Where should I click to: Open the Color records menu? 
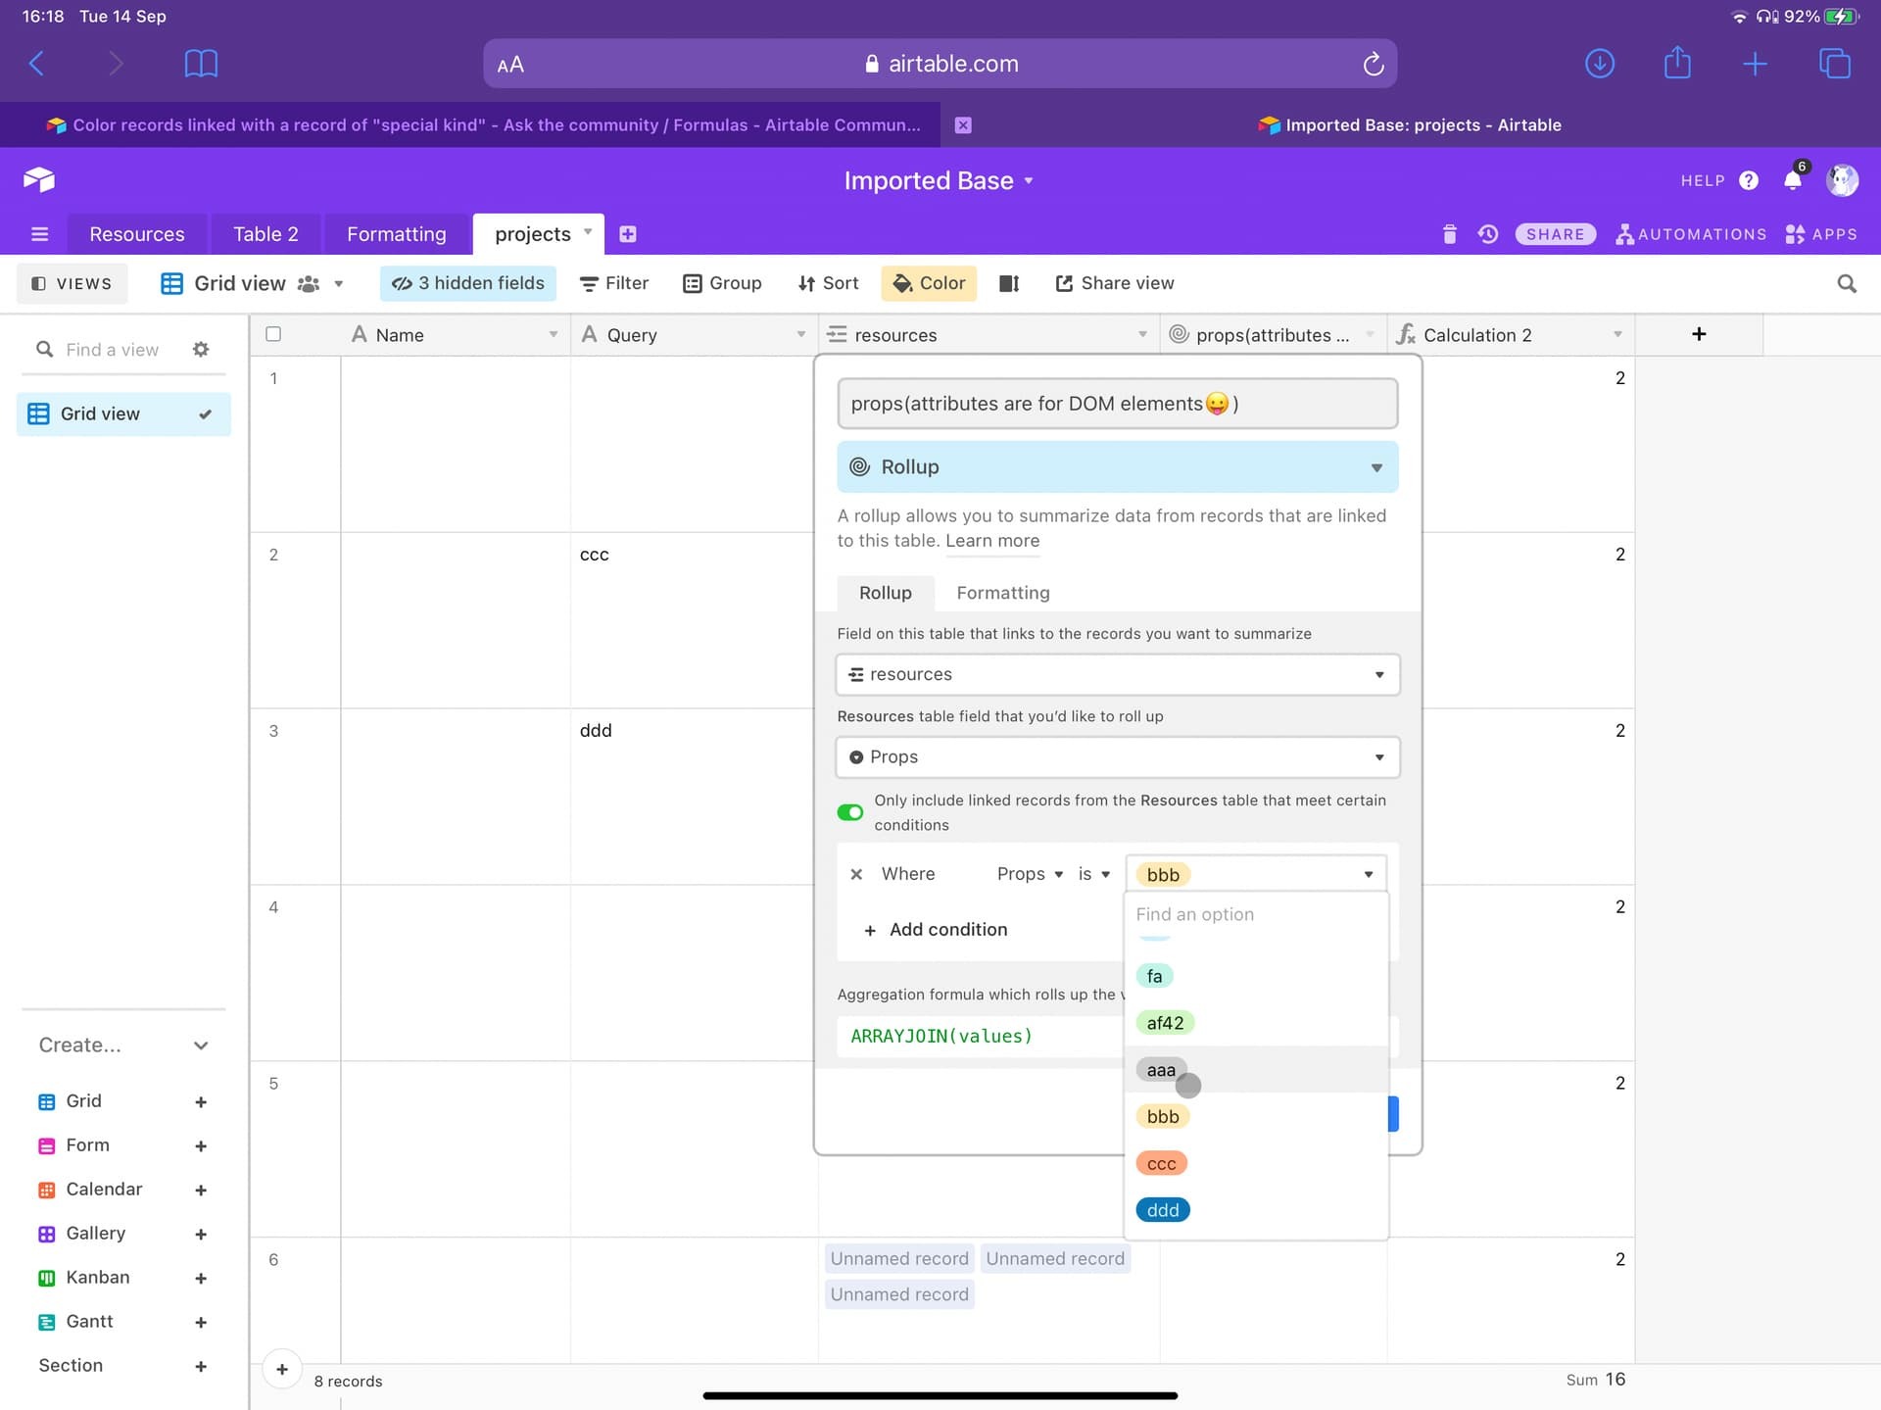click(929, 283)
